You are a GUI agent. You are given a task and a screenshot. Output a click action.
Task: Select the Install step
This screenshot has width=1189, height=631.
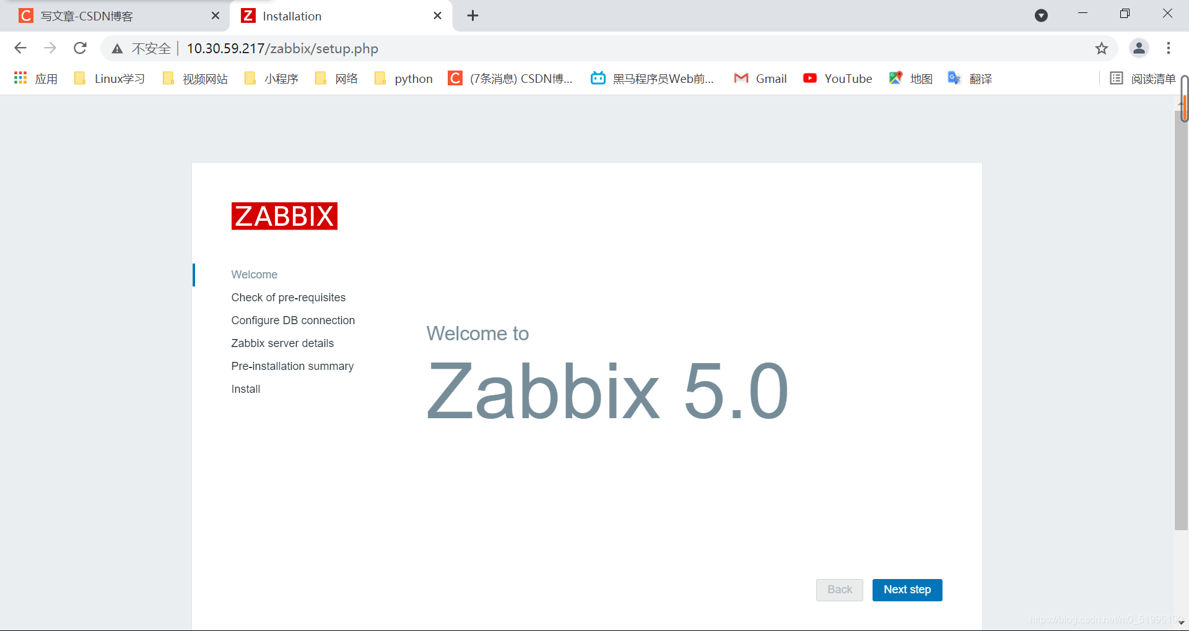pyautogui.click(x=246, y=389)
